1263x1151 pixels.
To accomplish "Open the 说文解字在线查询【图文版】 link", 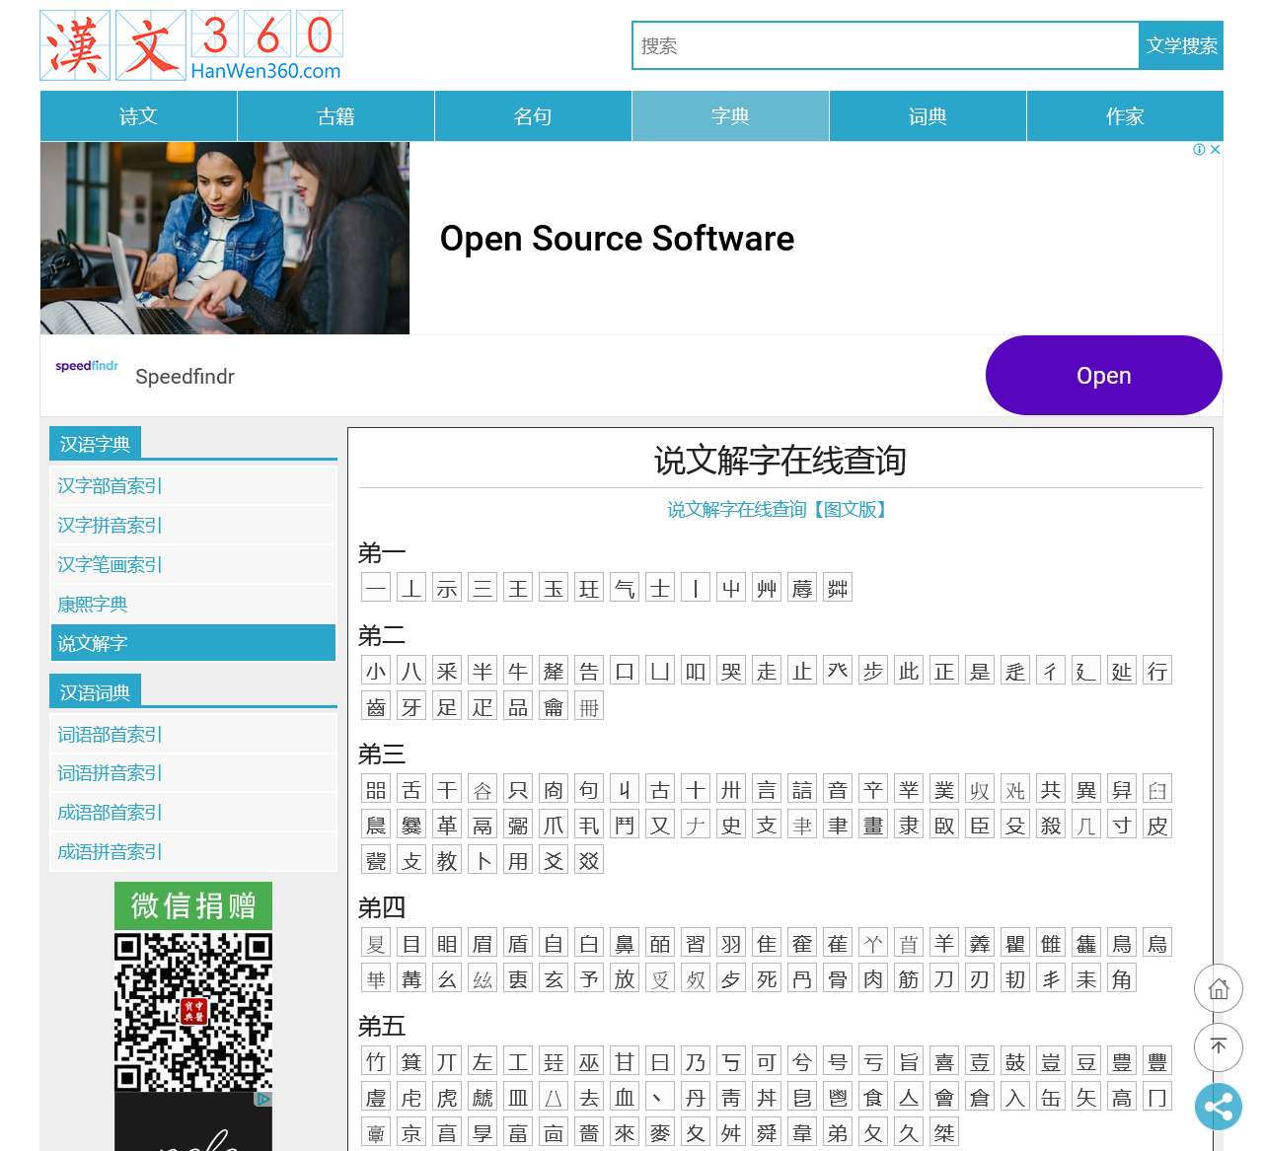I will pyautogui.click(x=779, y=510).
